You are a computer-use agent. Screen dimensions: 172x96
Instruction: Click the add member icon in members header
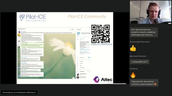[89, 71]
